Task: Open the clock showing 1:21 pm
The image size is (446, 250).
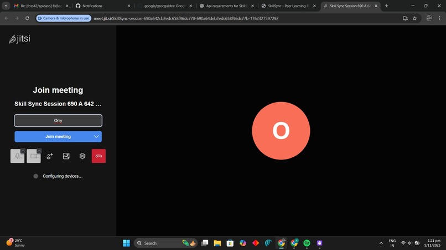Action: tap(432, 243)
